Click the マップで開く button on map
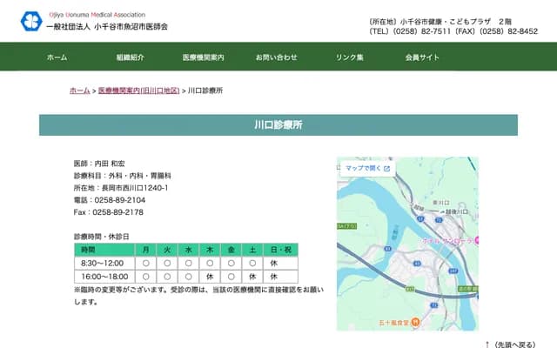The width and height of the screenshot is (557, 348). pos(364,168)
